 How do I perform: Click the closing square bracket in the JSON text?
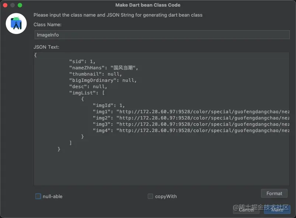coord(71,143)
